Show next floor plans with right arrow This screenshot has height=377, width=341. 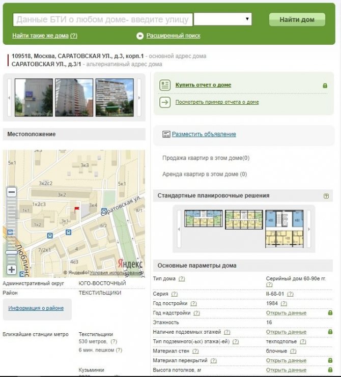pos(309,229)
